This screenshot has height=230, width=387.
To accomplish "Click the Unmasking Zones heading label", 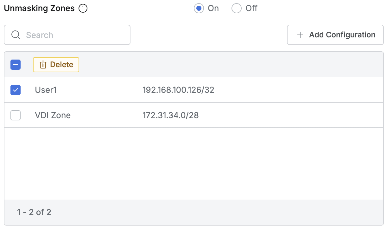I will (x=39, y=9).
